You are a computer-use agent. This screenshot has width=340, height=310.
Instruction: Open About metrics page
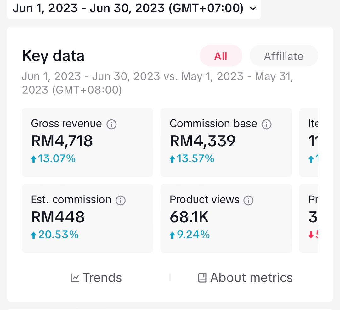245,278
